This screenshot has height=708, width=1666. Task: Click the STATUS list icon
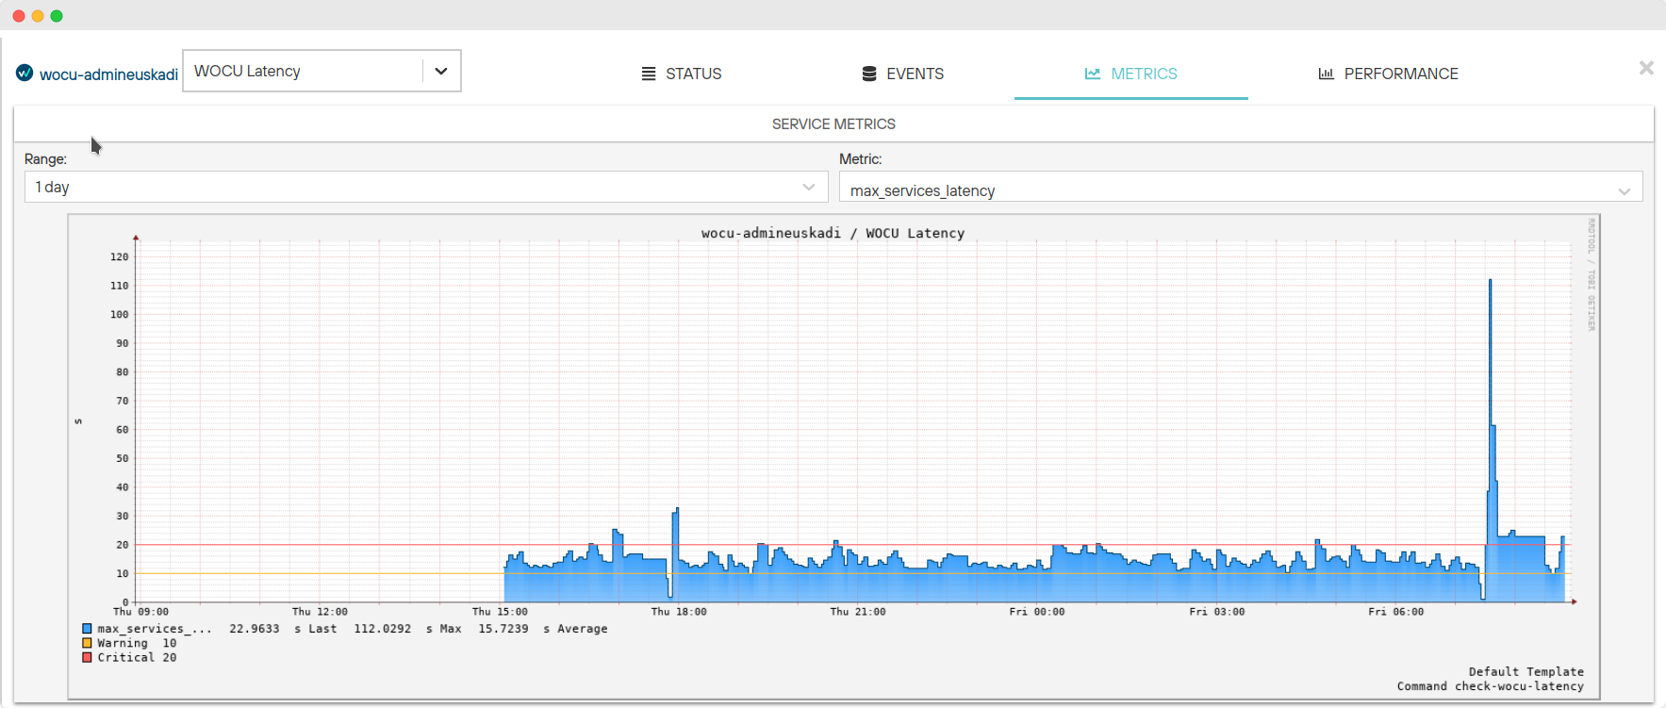[649, 74]
